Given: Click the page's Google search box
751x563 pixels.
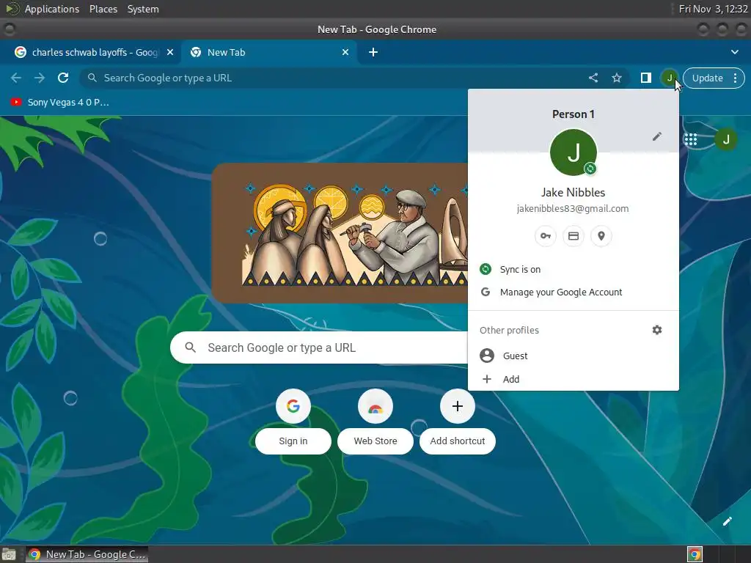Looking at the screenshot, I should (319, 347).
